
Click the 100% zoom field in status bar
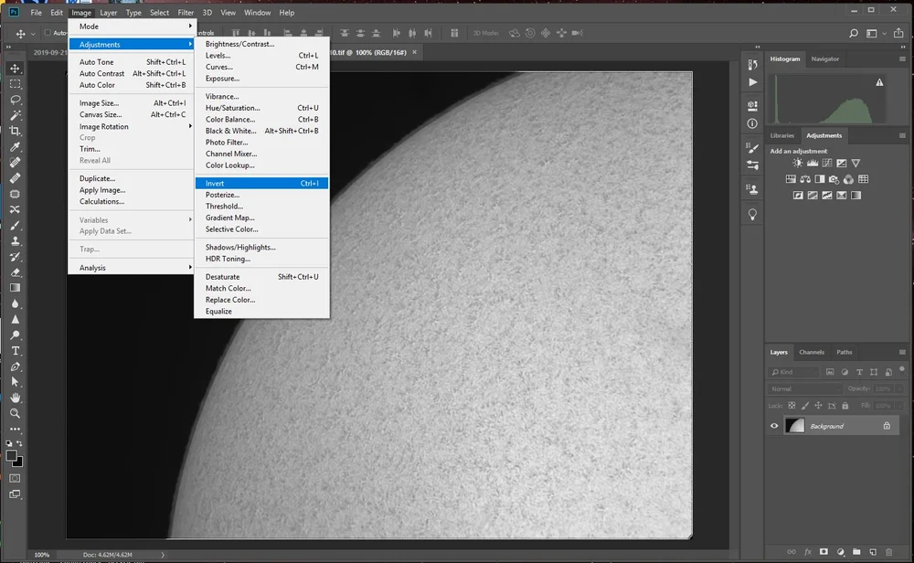tap(41, 555)
